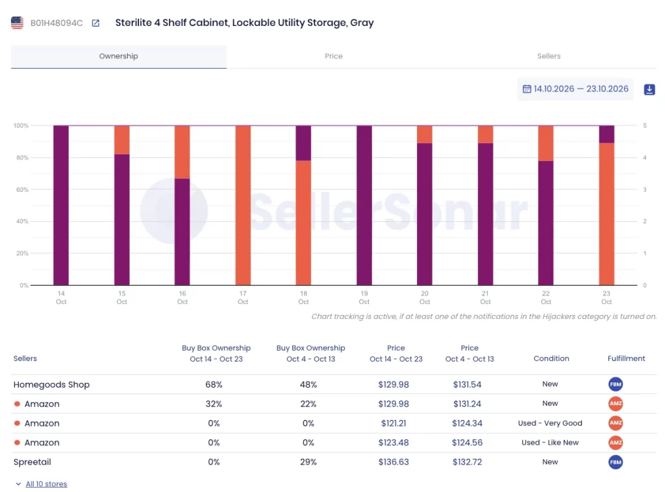Click the all-orange 17 Oct bar
This screenshot has height=492, width=665.
pos(243,205)
